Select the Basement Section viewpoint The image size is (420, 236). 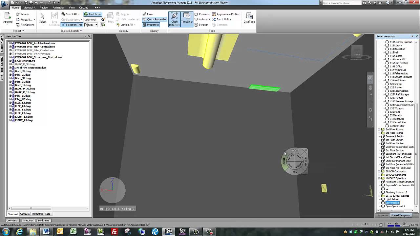(395, 136)
